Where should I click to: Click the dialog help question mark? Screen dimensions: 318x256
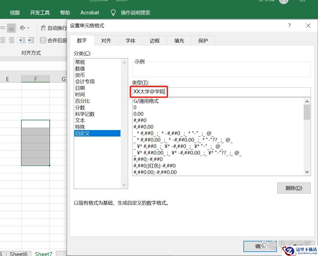pos(289,26)
